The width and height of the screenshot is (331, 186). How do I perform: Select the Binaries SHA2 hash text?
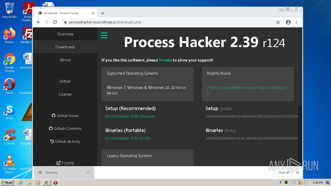coord(252,138)
